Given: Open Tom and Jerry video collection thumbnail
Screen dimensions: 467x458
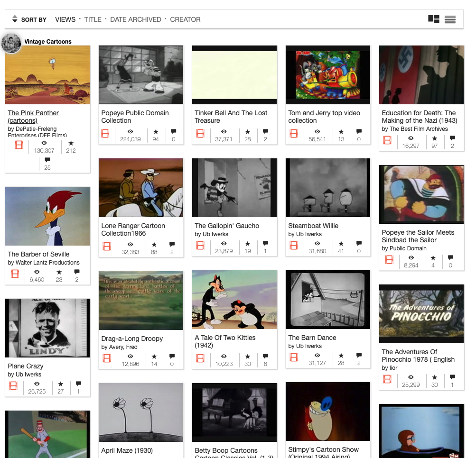Looking at the screenshot, I should 328,75.
